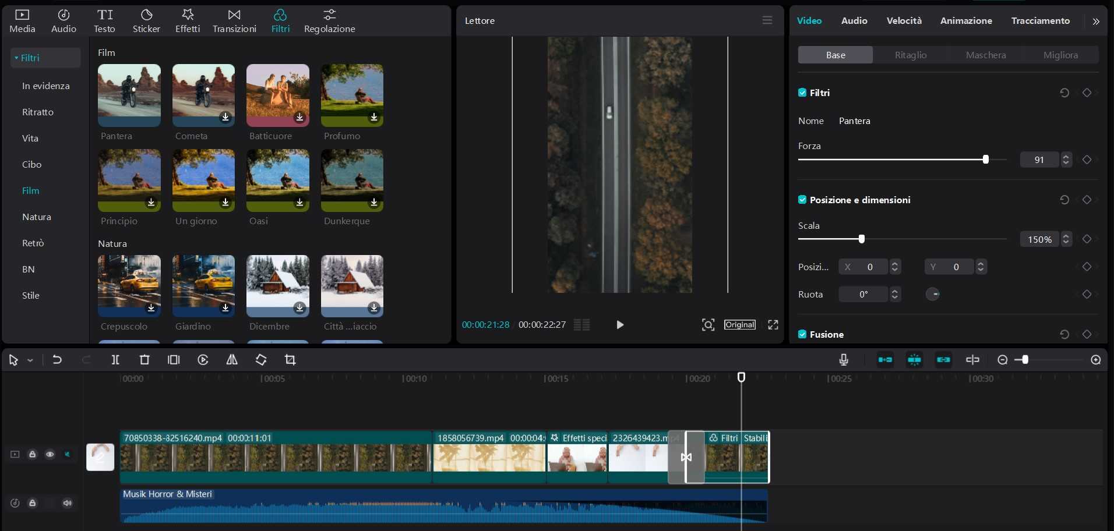Open the Effetti tab
The width and height of the screenshot is (1114, 531).
(x=188, y=21)
